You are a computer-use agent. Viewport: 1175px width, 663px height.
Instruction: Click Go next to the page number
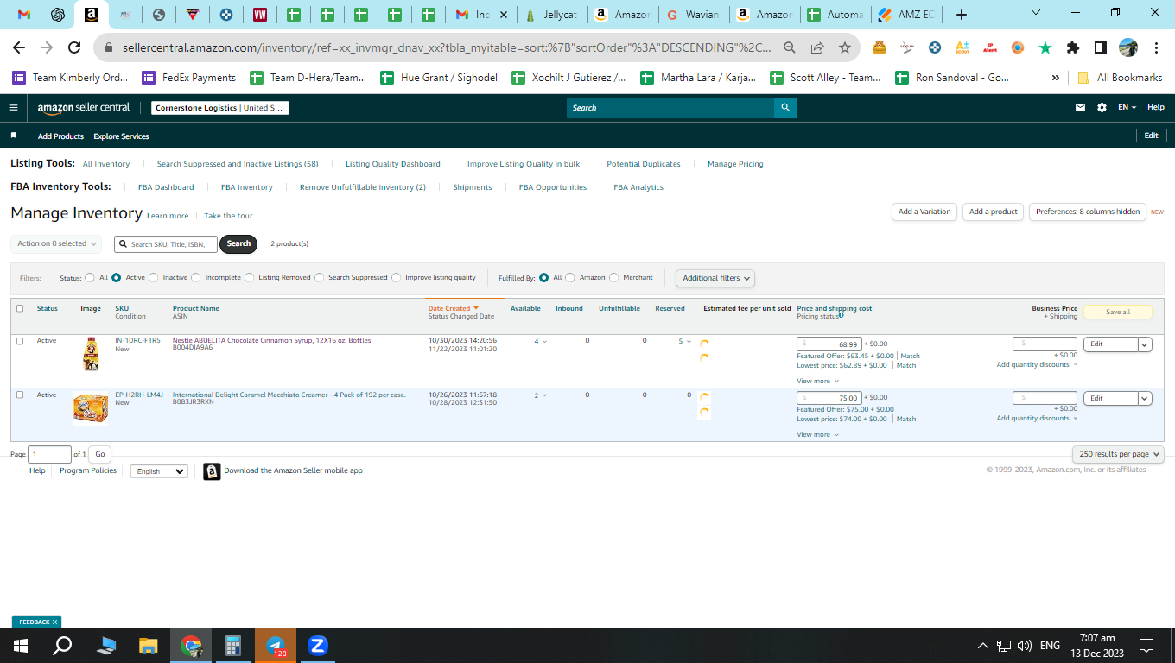tap(100, 454)
